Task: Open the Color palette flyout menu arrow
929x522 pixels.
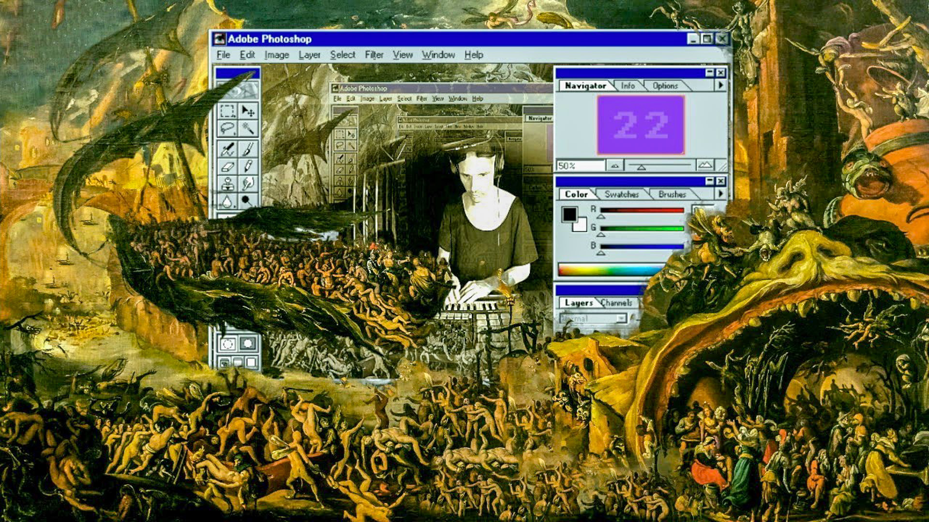Action: [x=720, y=193]
